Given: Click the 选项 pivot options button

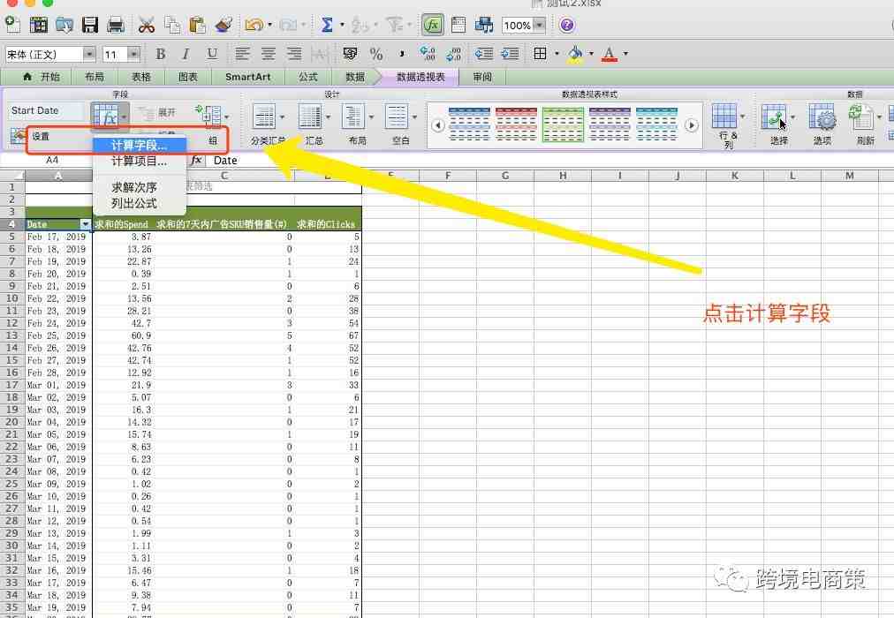Looking at the screenshot, I should tap(822, 124).
